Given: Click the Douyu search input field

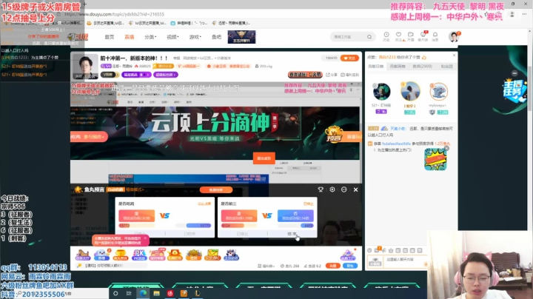Looking at the screenshot, I should coord(349,37).
